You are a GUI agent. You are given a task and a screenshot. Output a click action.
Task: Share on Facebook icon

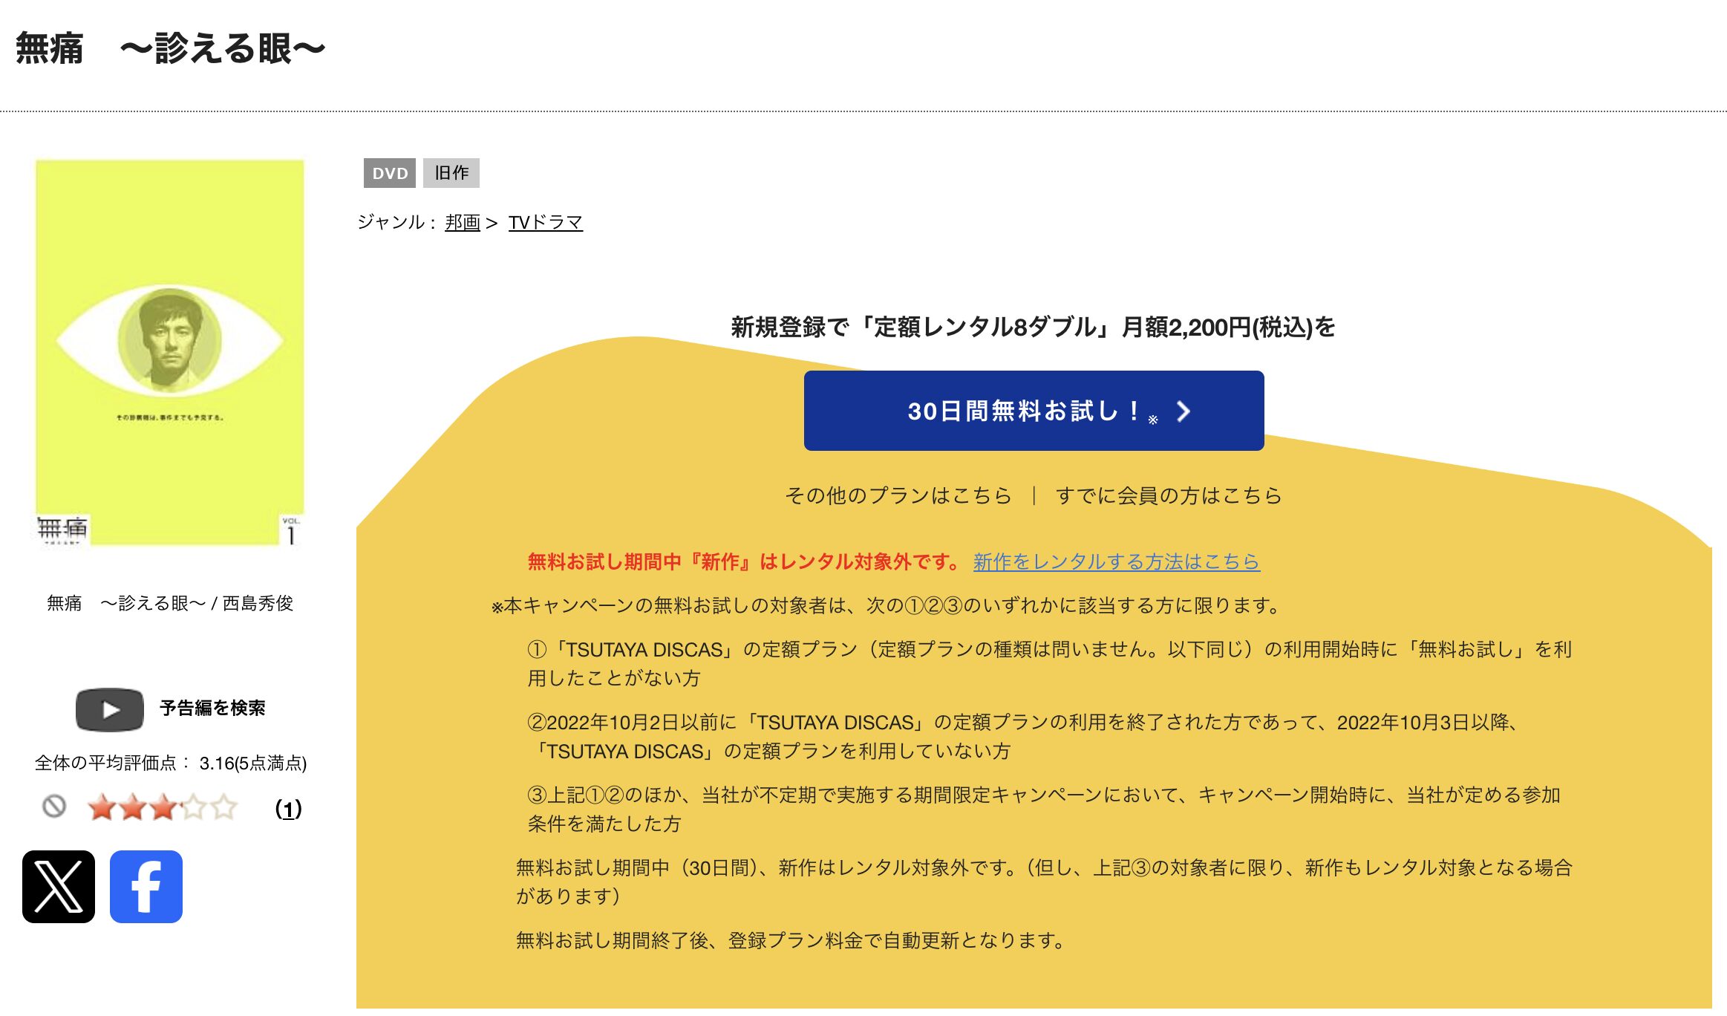(146, 887)
